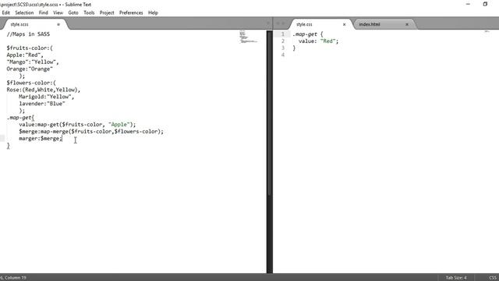Click the value: "Red"; line in style.css
The height and width of the screenshot is (281, 499).
click(x=319, y=41)
